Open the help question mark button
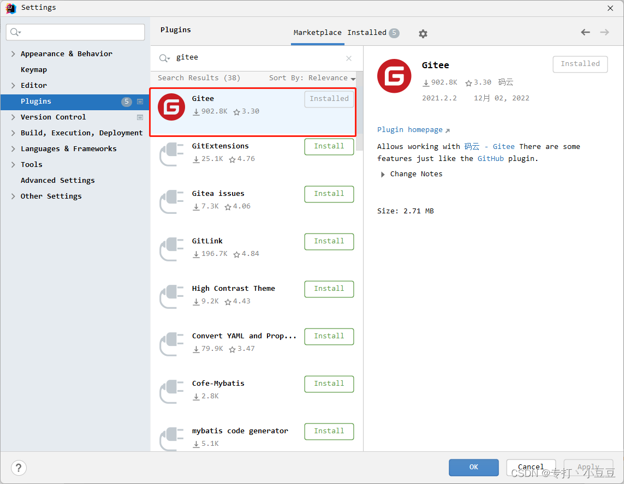624x484 pixels. [x=19, y=468]
